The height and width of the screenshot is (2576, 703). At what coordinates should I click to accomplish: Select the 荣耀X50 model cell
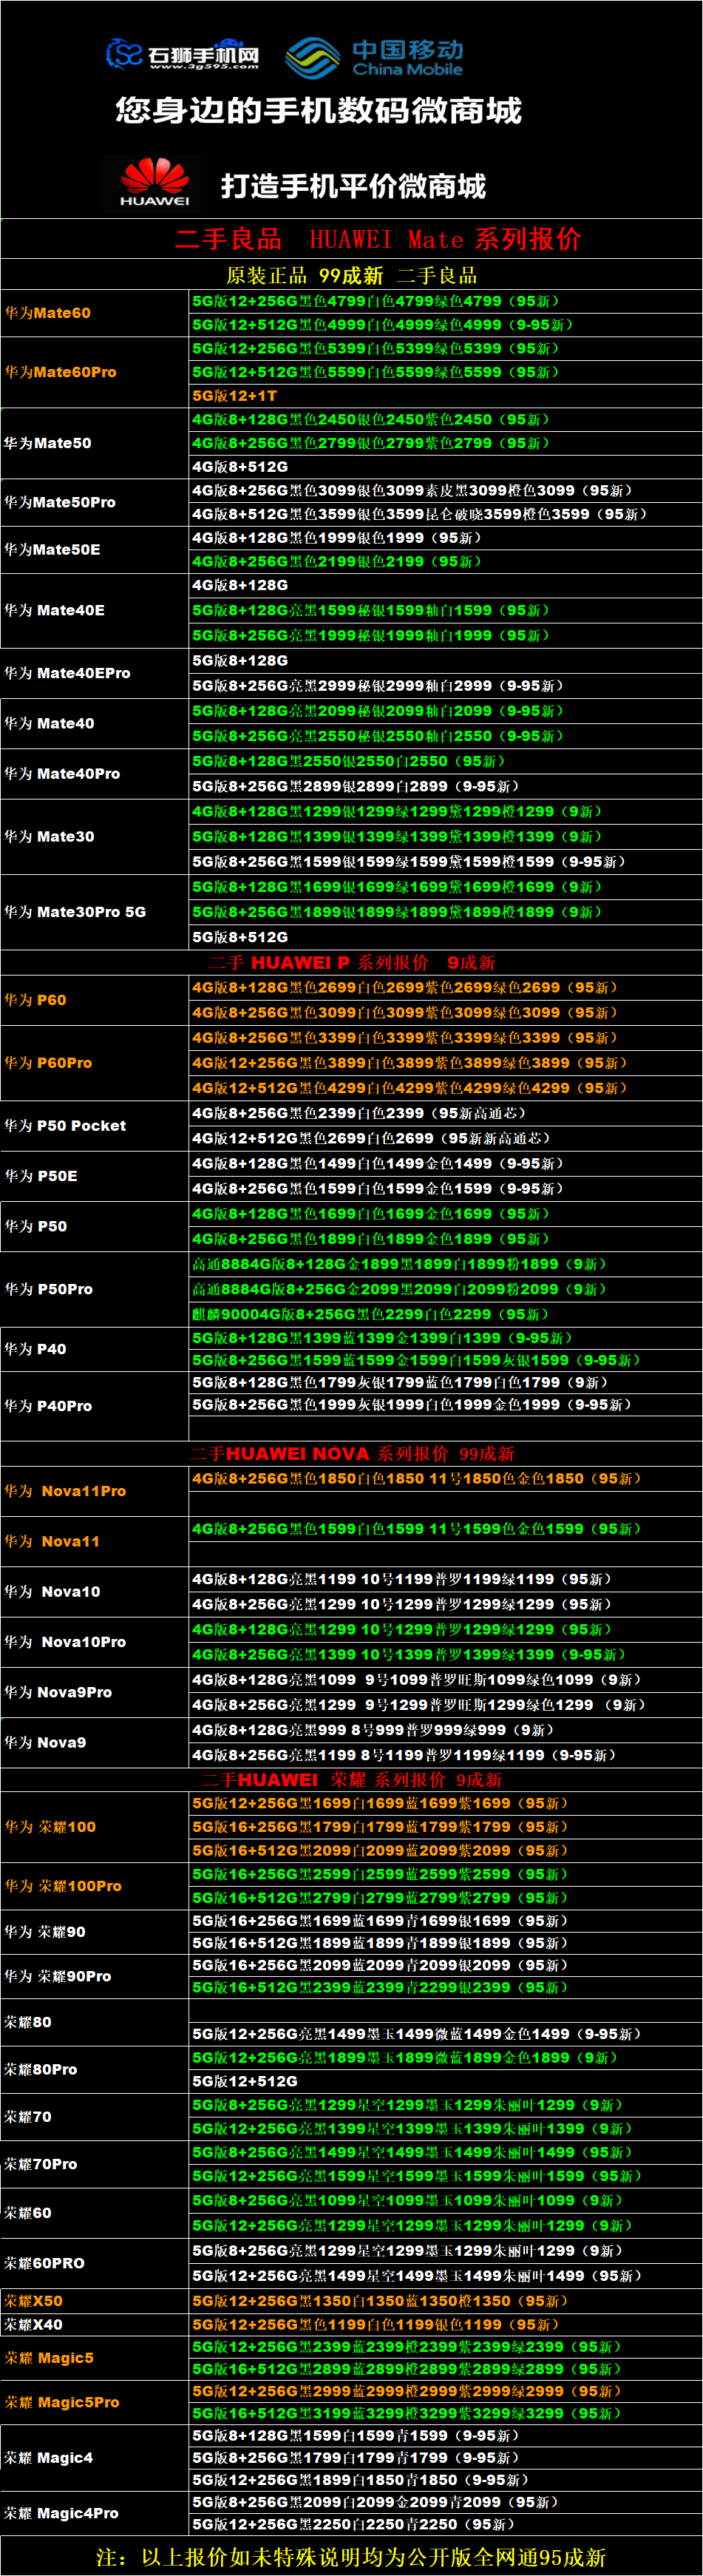pos(95,2301)
